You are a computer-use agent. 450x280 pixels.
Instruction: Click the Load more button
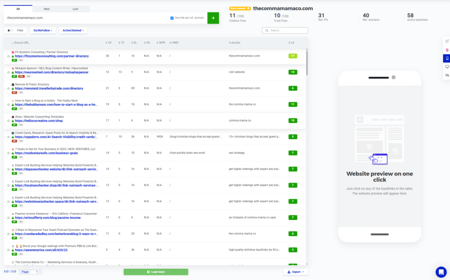point(156,272)
